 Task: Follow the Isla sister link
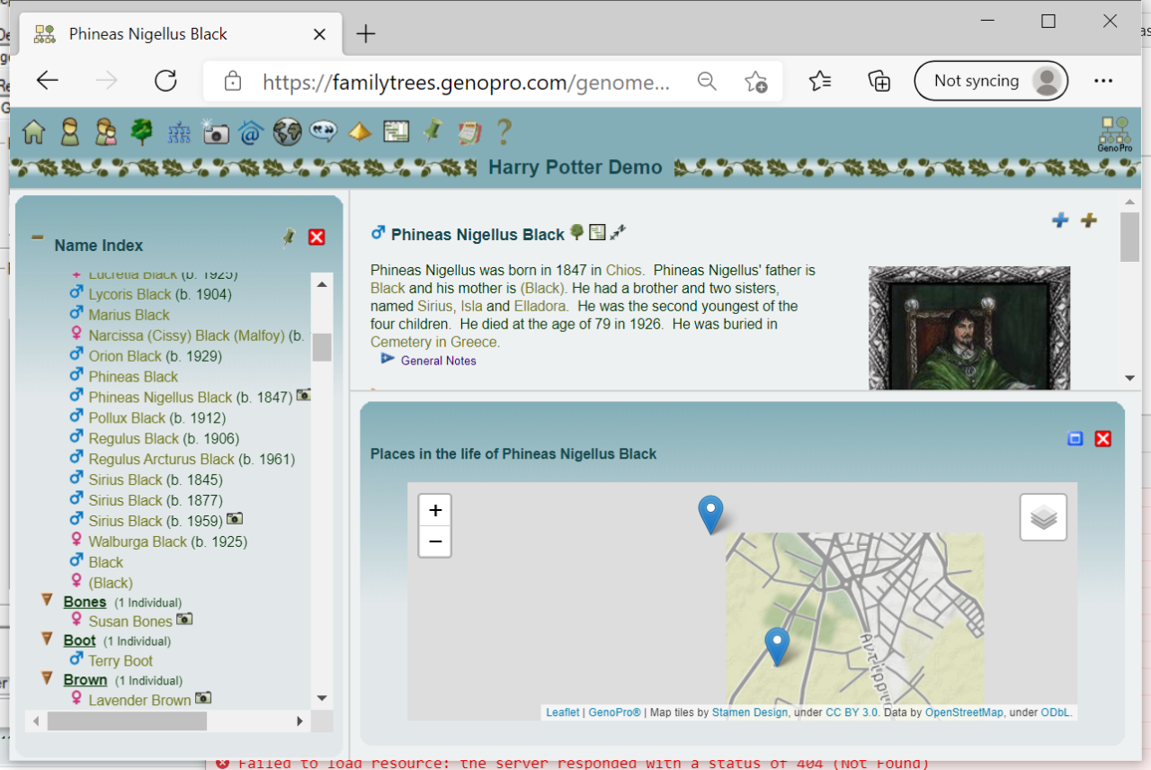[472, 306]
